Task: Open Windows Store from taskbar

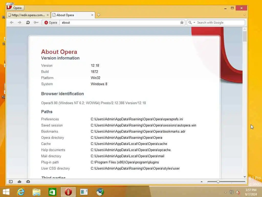Action: pos(52,192)
